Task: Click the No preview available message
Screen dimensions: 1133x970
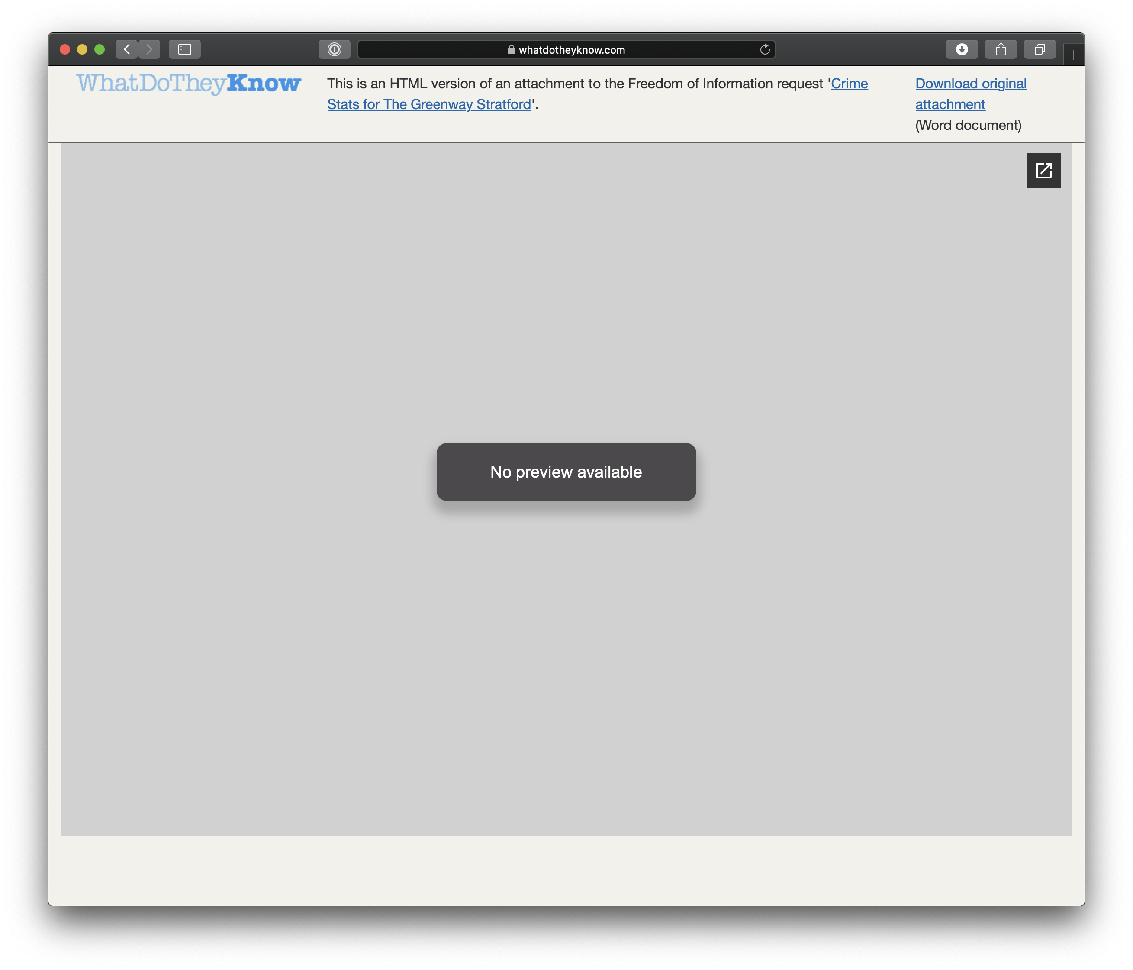Action: coord(566,472)
